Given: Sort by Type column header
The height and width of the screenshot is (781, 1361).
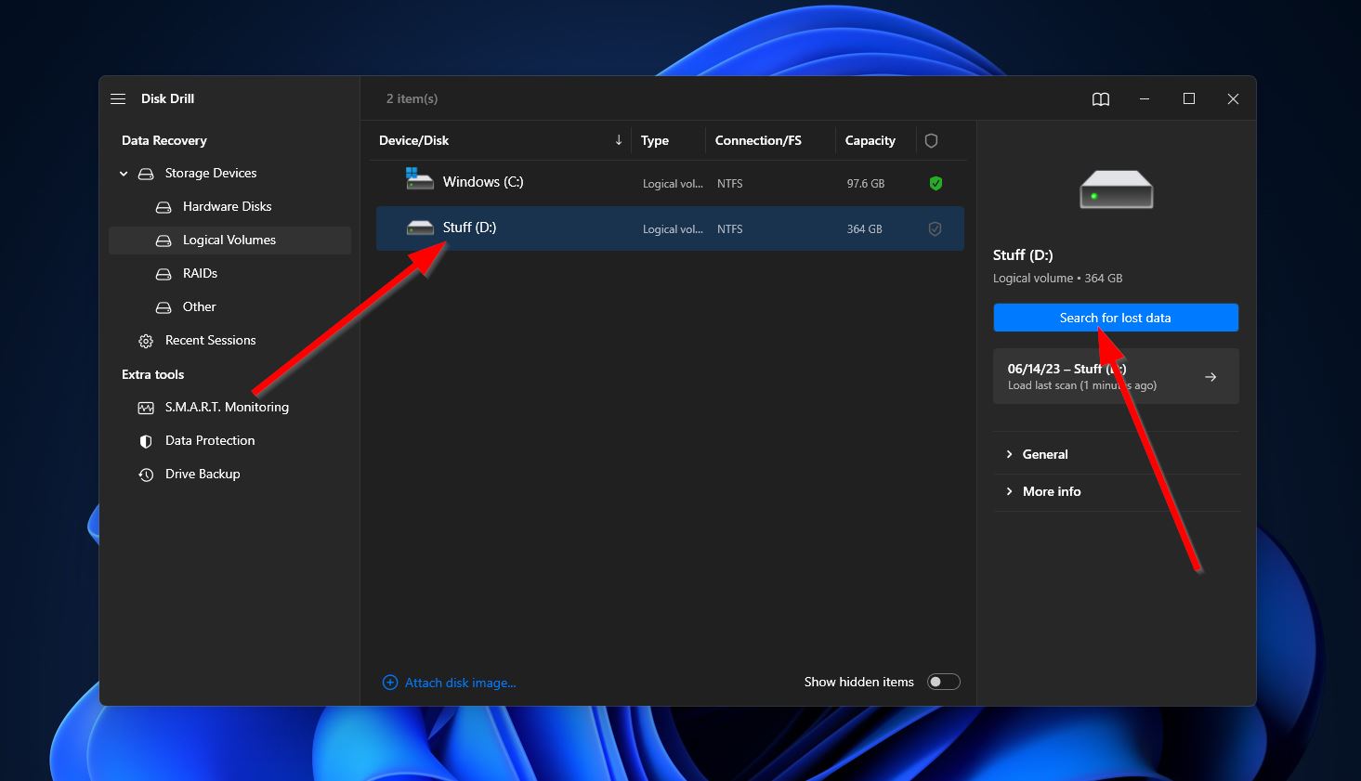Looking at the screenshot, I should click(x=655, y=140).
